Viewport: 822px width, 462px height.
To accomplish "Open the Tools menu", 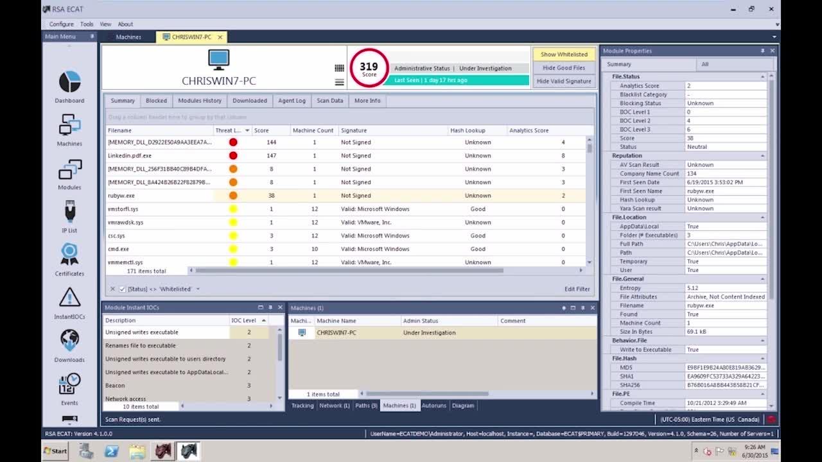I will tap(87, 24).
